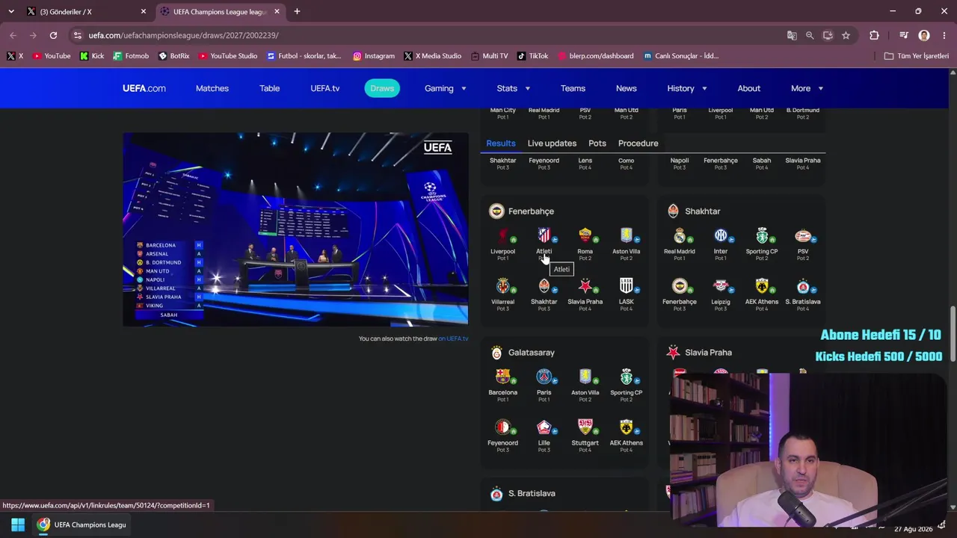Viewport: 957px width, 538px height.
Task: Click the Lille crest in Galatasaray's card
Action: (x=544, y=427)
